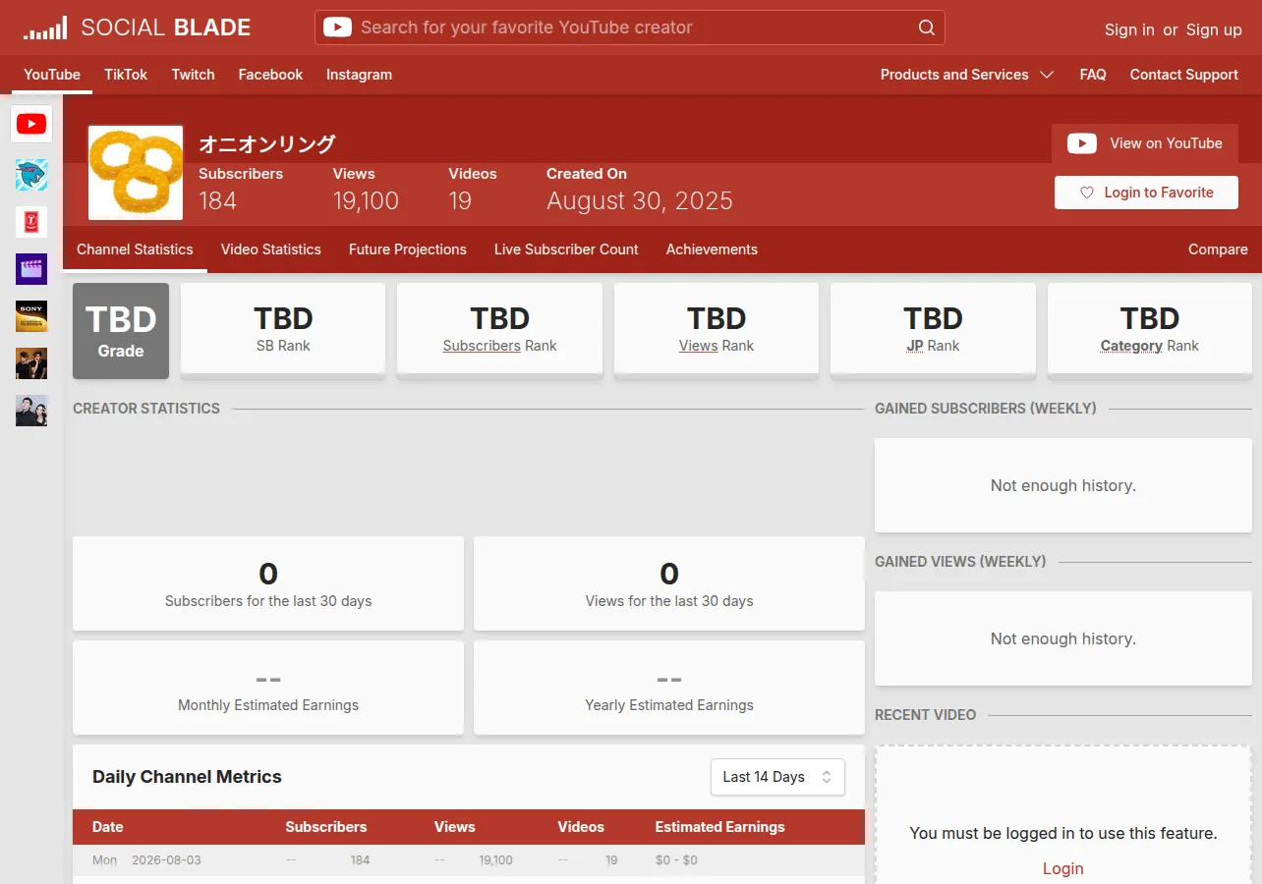The width and height of the screenshot is (1262, 884).
Task: Open the red T-Series channel icon in sidebar
Action: pyautogui.click(x=31, y=222)
